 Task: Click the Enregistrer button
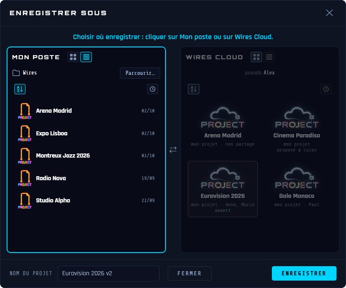[304, 274]
